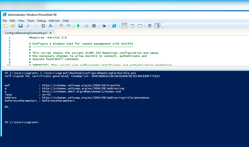Close the ConfigureRemotingForAnsible.ps1 script tab
Screen dimensions: 249x147
50,33
